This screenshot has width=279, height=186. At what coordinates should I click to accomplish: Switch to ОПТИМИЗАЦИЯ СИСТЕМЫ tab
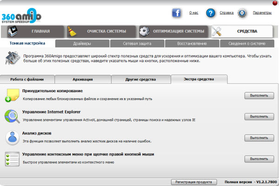click(173, 31)
